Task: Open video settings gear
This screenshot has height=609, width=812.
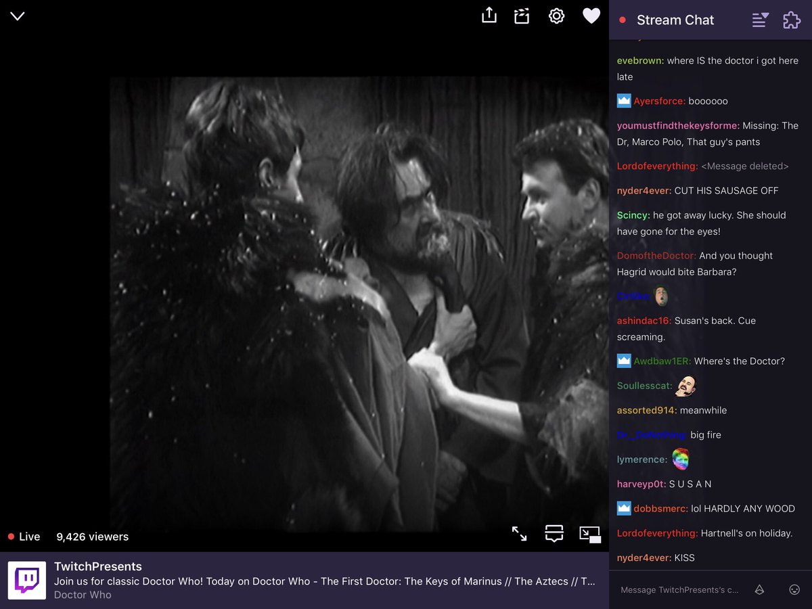Action: pyautogui.click(x=556, y=16)
